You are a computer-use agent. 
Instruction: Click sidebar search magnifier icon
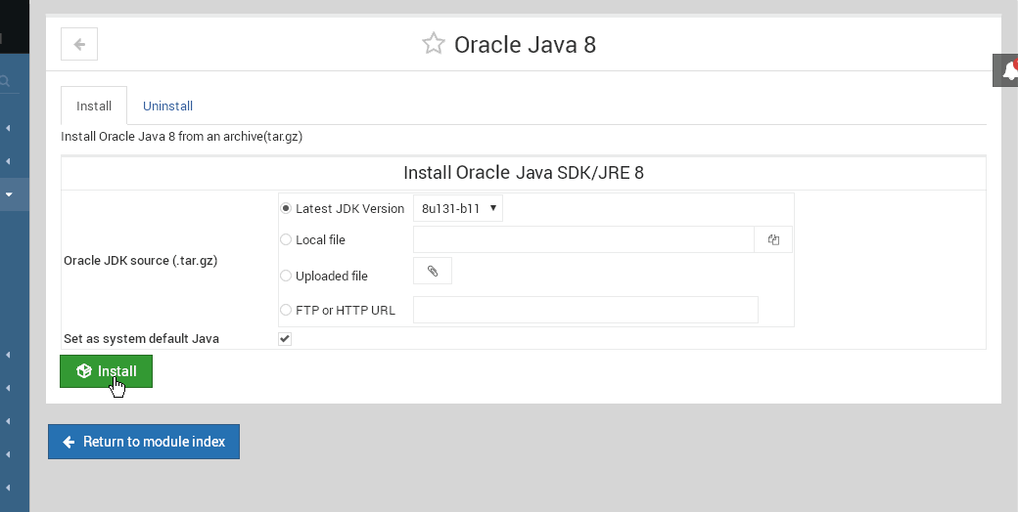click(5, 81)
